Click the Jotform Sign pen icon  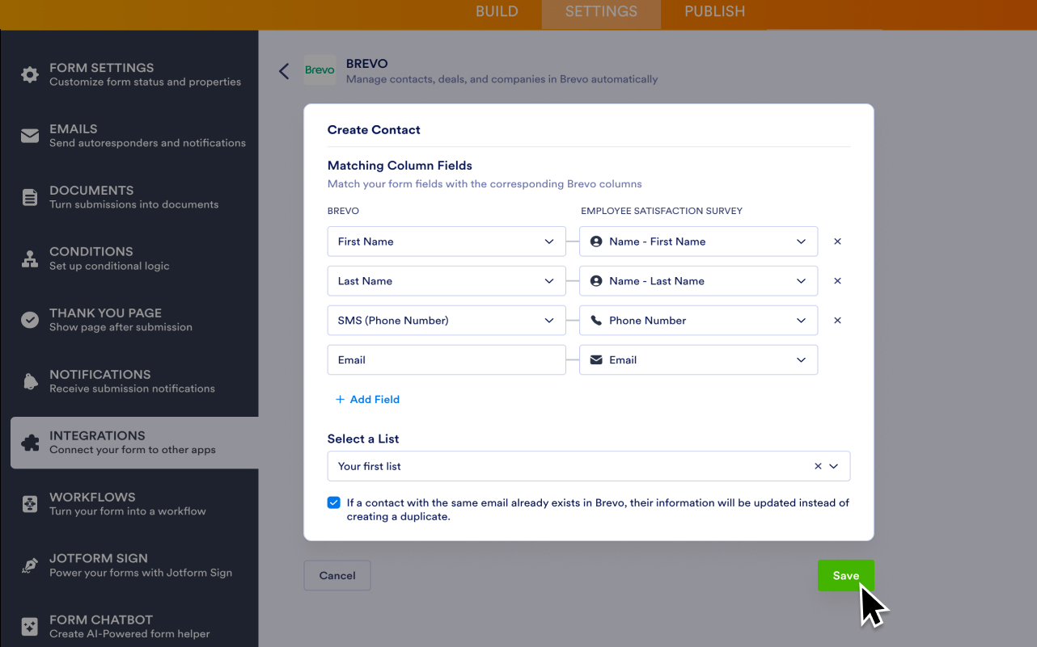pyautogui.click(x=29, y=565)
